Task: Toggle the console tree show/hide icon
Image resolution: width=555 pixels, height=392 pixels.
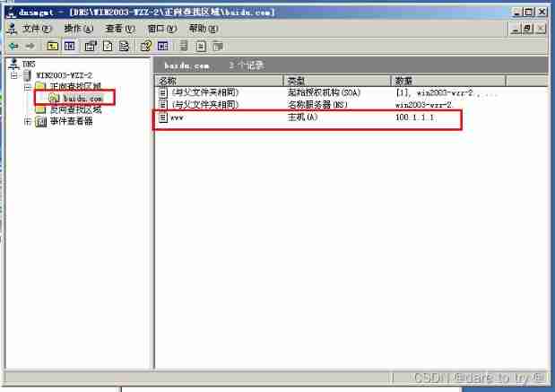Action: pyautogui.click(x=70, y=46)
